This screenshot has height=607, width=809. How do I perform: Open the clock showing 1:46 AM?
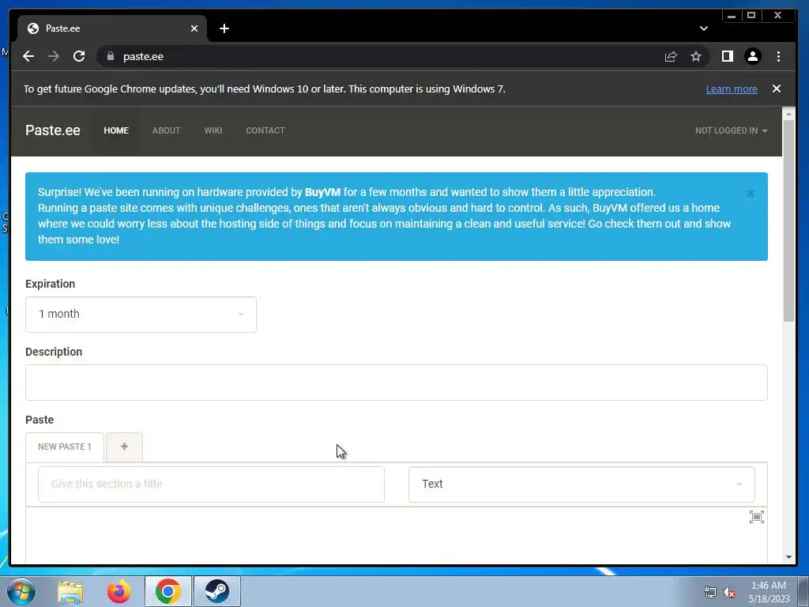[x=769, y=592]
